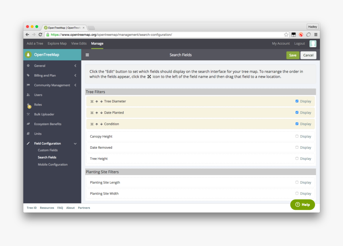Check Display for Canopy Height
The image size is (343, 246).
297,136
